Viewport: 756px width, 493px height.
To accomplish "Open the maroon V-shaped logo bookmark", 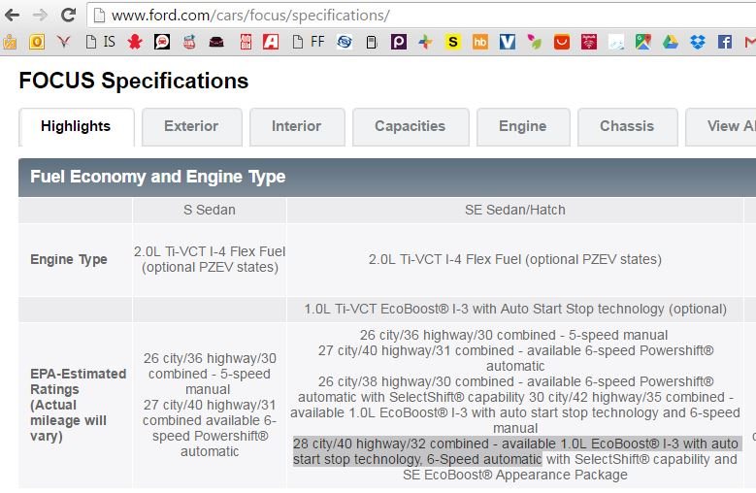I will click(63, 42).
